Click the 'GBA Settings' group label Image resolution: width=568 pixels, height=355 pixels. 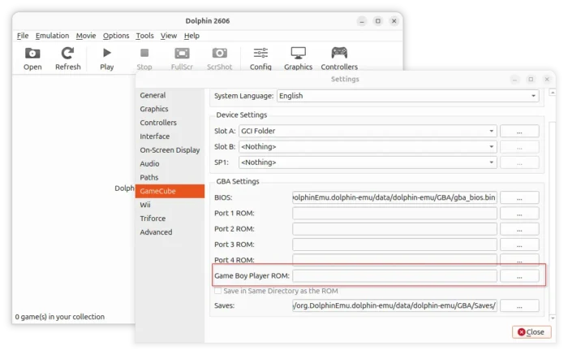click(238, 181)
